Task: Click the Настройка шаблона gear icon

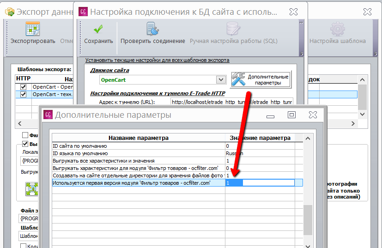Action: [337, 29]
